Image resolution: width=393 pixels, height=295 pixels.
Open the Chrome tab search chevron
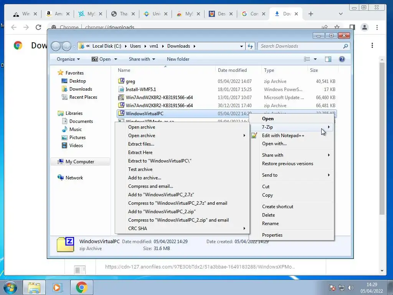pos(341,14)
